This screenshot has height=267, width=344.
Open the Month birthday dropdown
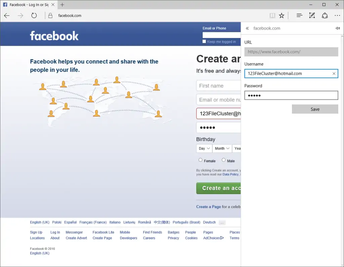[222, 148]
